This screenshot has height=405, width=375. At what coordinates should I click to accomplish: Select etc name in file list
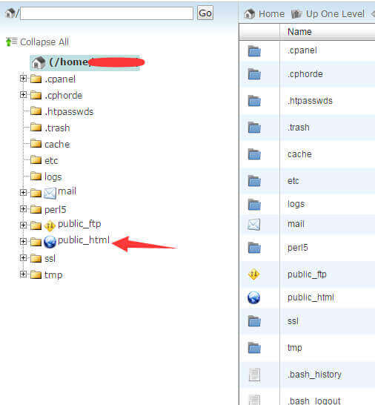(293, 180)
